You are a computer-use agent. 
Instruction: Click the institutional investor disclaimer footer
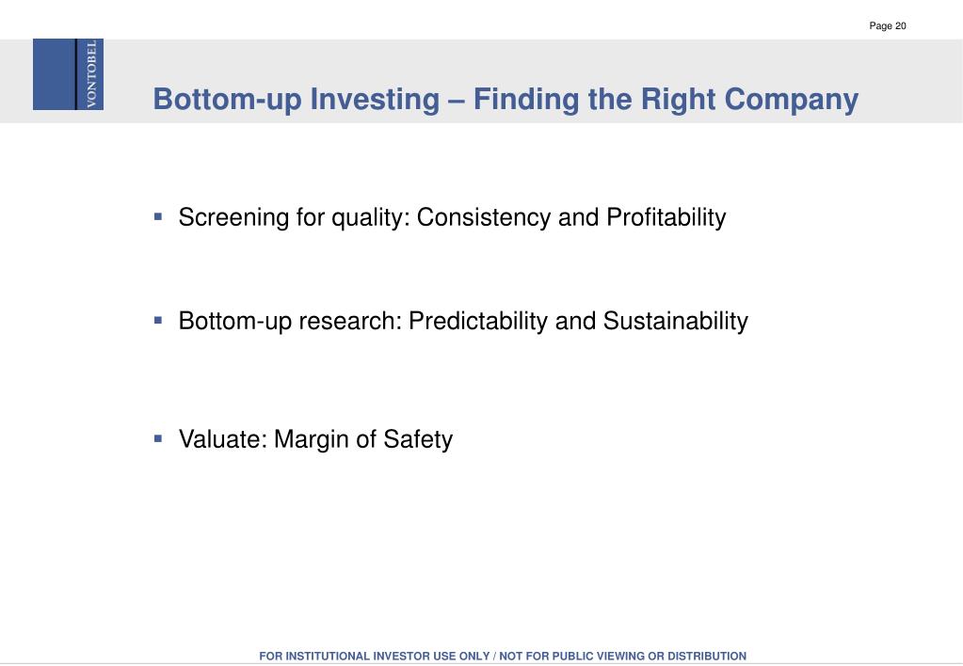click(503, 657)
